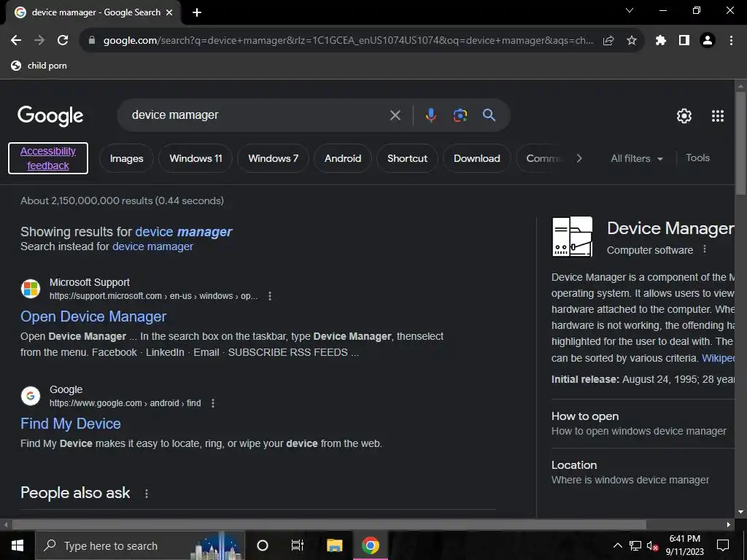Open the notification center icon
Viewport: 747px width, 560px height.
723,545
